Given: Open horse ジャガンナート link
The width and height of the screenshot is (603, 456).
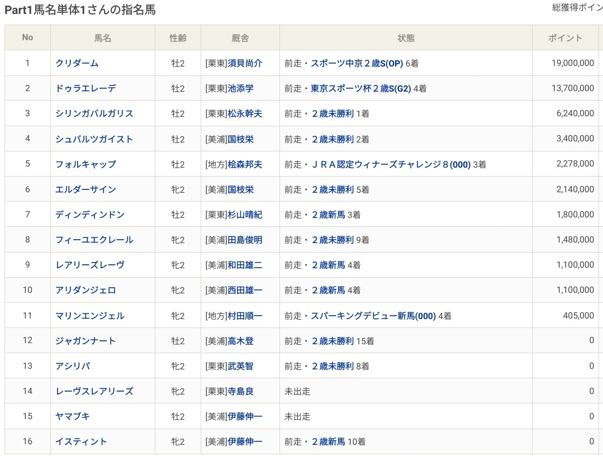Looking at the screenshot, I should click(86, 341).
